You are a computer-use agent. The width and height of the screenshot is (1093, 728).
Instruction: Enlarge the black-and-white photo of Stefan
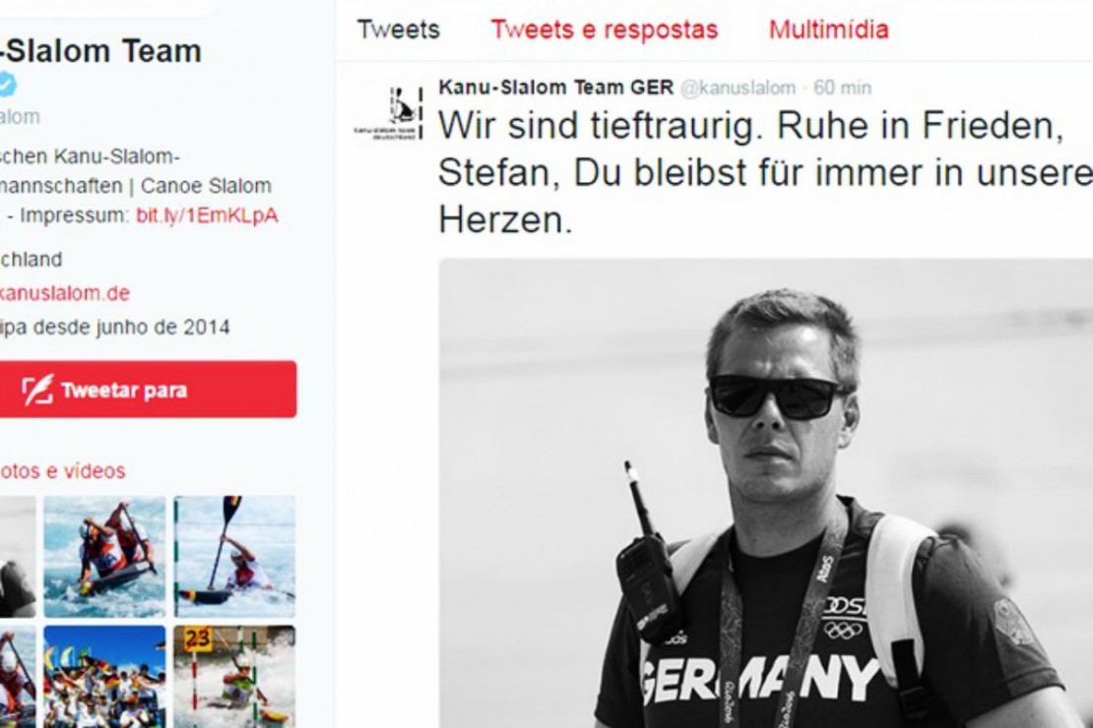[765, 493]
